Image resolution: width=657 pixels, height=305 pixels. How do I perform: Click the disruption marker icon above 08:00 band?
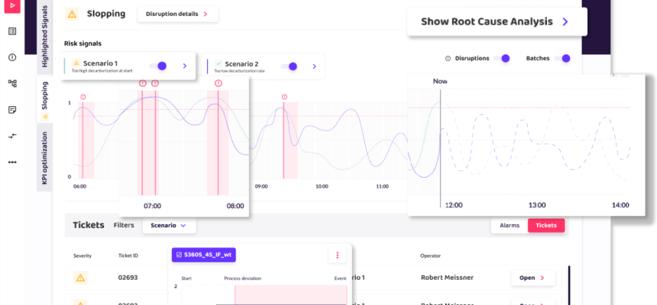pyautogui.click(x=218, y=84)
